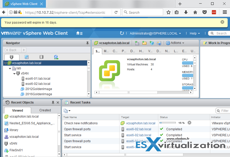230x157 pixels.
Task: Open the Firefox hamburger menu
Action: coord(225,12)
